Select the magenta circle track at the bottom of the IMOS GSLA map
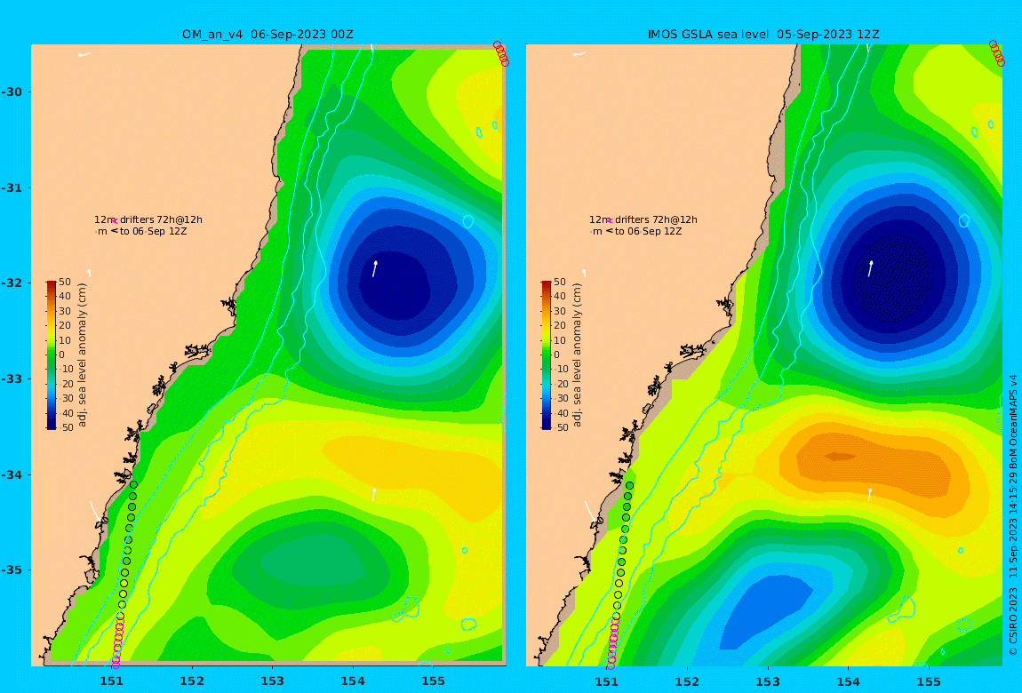1022x693 pixels. point(612,642)
